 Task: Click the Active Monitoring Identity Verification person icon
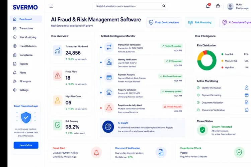click(x=247, y=88)
